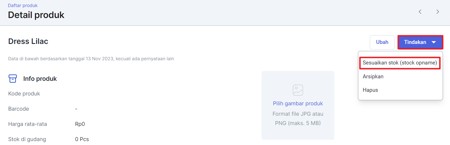Viewport: 450px width, 145px height.
Task: Click the Detail produk page heading
Action: click(36, 15)
